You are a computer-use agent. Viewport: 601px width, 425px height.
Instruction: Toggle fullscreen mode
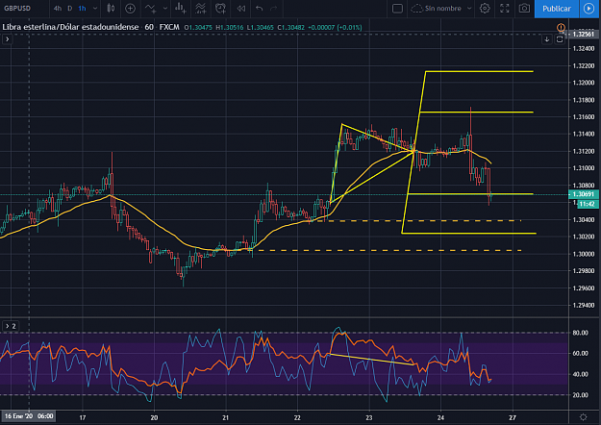505,8
